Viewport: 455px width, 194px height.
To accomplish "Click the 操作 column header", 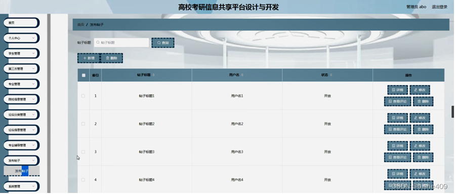I will pos(408,75).
